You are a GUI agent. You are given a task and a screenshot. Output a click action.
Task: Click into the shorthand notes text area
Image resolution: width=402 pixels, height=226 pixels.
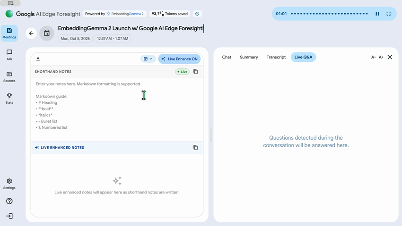(117, 109)
